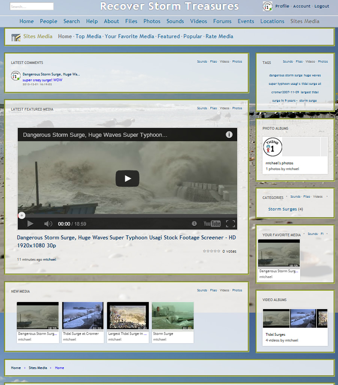Open the Tidal Surge at Cromer thumbnail
This screenshot has height=385, width=338.
click(83, 316)
